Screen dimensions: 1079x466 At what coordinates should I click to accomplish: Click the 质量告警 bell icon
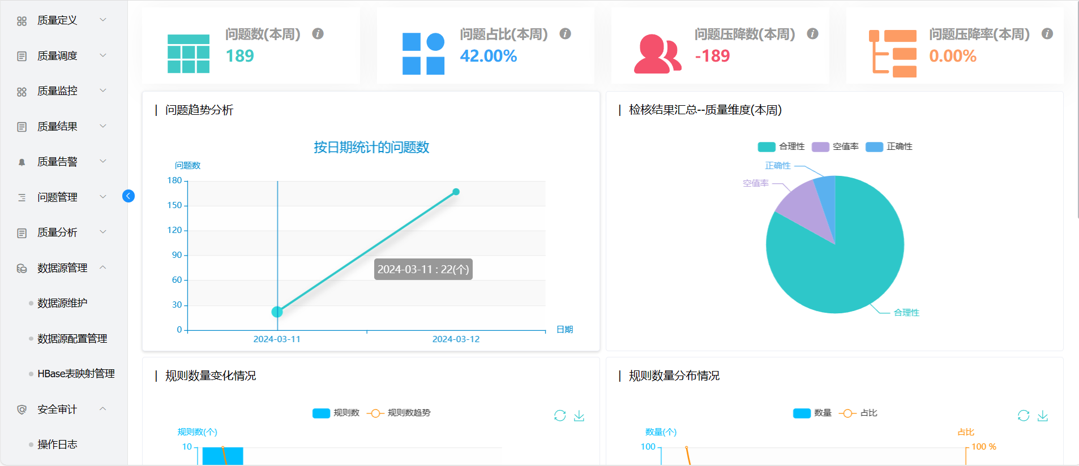(x=22, y=162)
